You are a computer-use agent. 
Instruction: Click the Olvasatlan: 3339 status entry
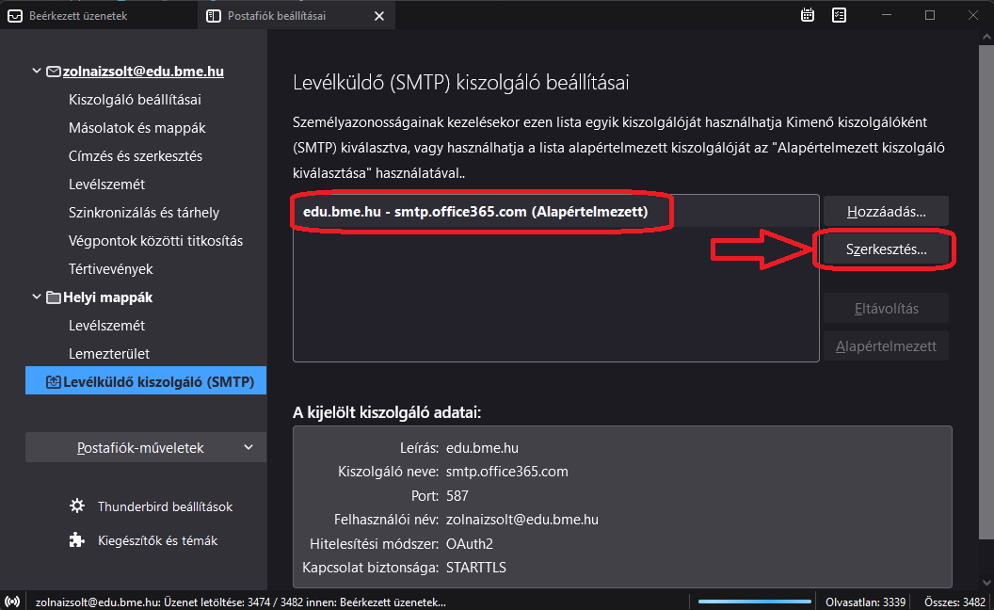click(865, 602)
